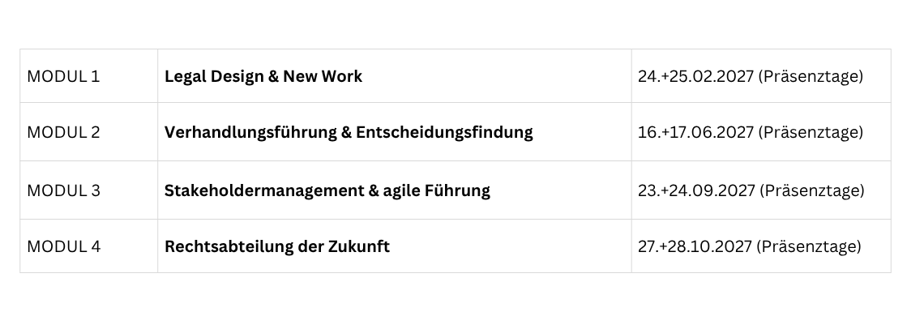Click the word Präsenztage in Modul 1 row
This screenshot has width=924, height=312.
click(811, 76)
